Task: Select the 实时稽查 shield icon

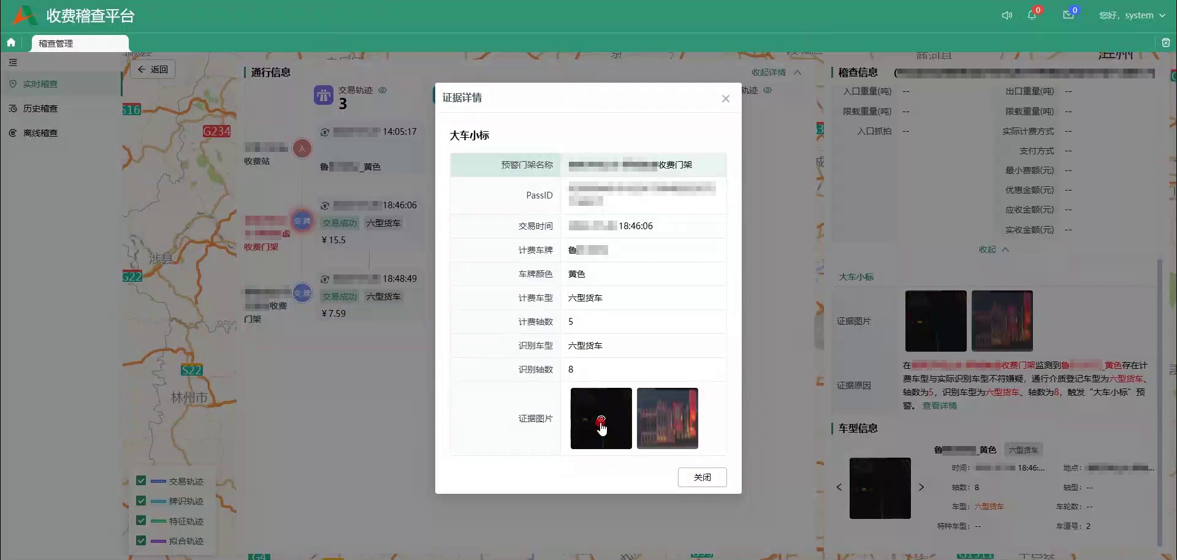Action: coord(13,84)
